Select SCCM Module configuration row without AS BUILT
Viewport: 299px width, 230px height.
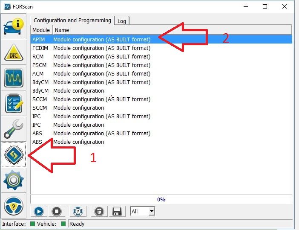pyautogui.click(x=161, y=108)
